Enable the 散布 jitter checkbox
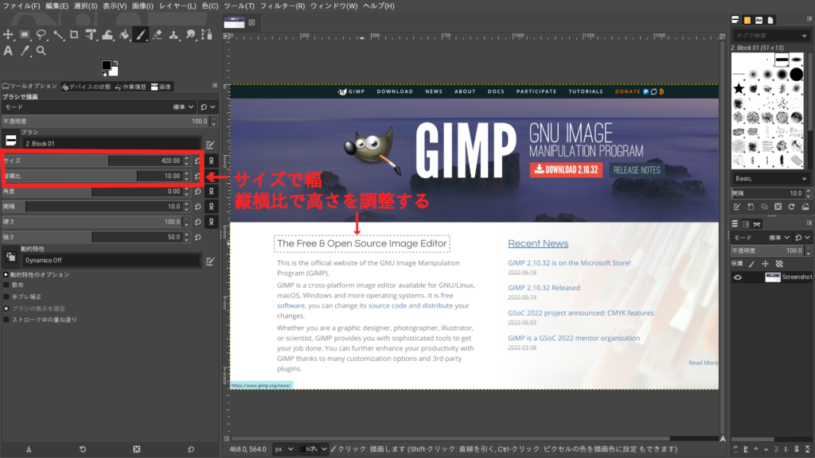The height and width of the screenshot is (458, 815). 6,285
